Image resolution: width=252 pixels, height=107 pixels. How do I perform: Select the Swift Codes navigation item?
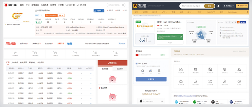click(x=232, y=12)
